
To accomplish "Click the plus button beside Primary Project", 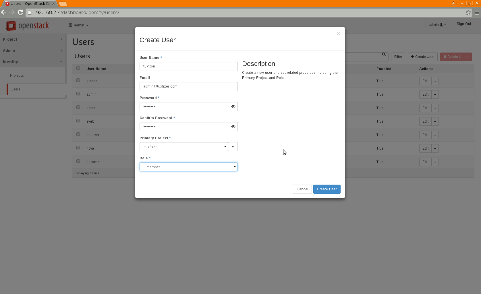I will click(x=233, y=147).
